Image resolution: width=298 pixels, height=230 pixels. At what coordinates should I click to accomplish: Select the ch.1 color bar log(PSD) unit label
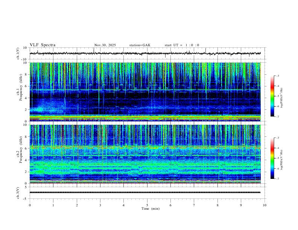(282, 98)
